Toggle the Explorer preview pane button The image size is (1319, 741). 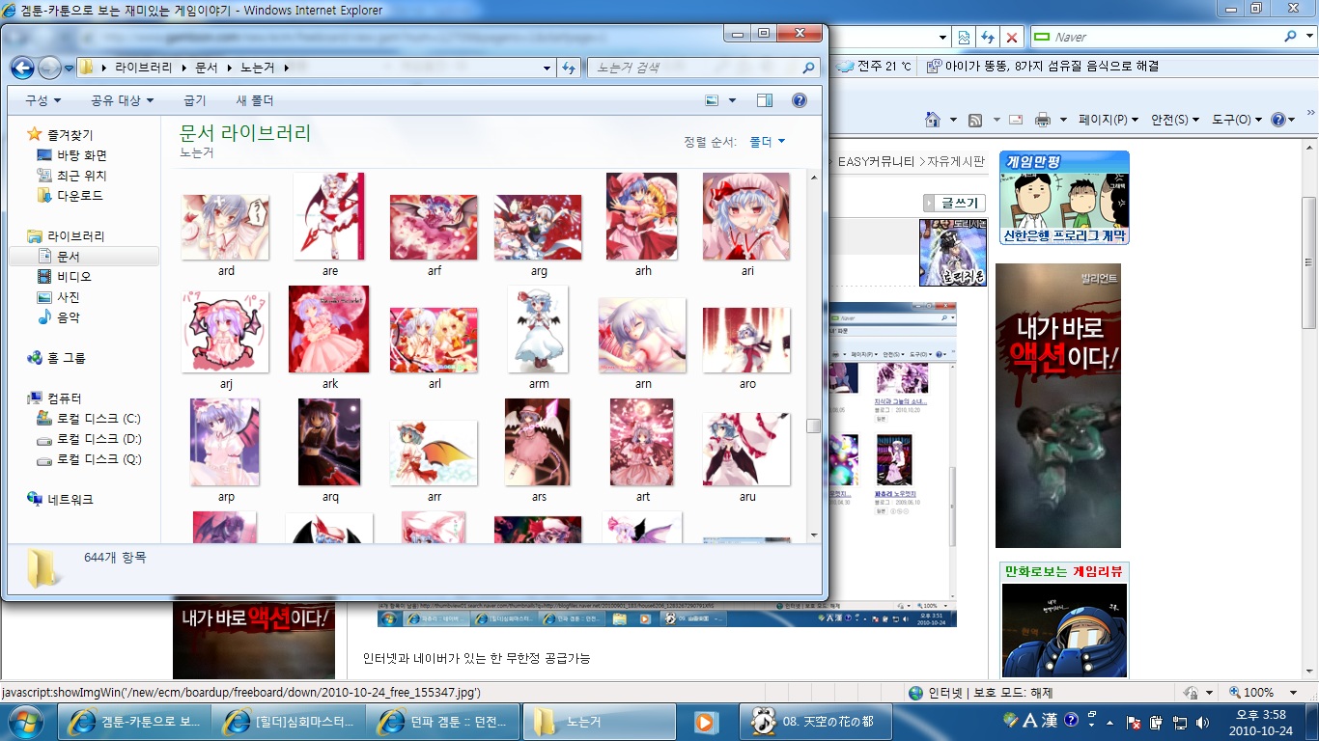click(x=765, y=100)
